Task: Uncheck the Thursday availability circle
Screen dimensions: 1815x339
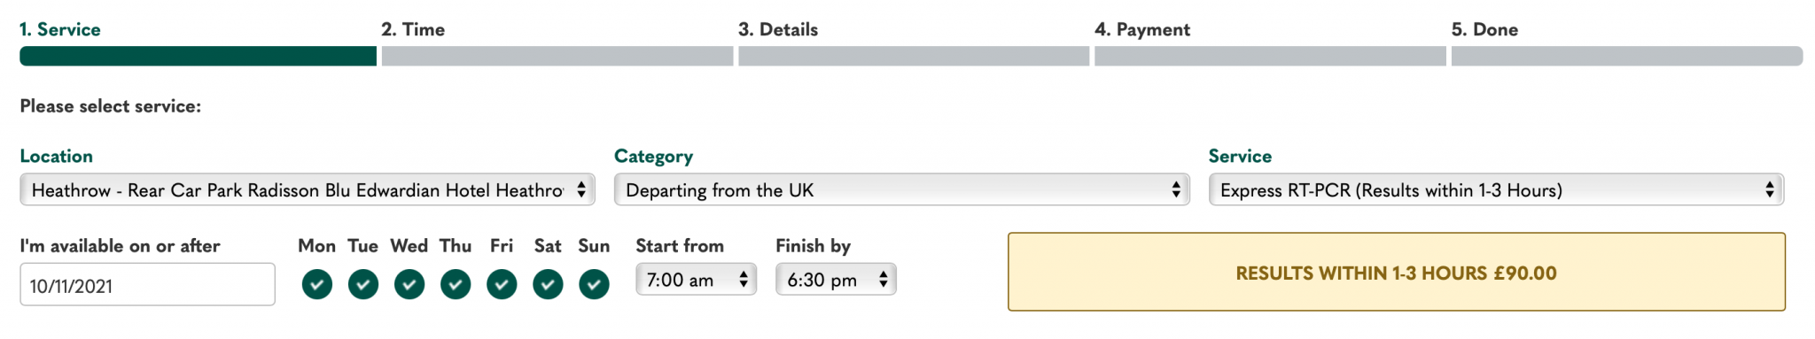Action: [x=456, y=284]
